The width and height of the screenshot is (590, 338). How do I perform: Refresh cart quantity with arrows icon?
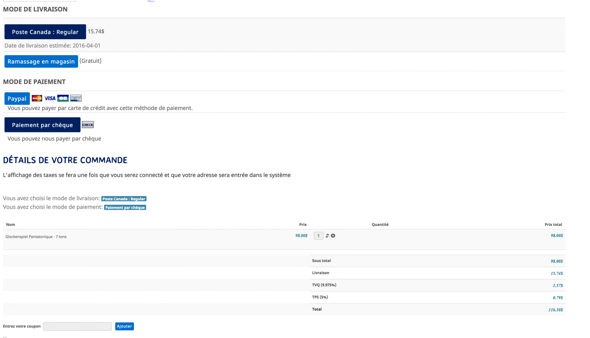pos(327,236)
